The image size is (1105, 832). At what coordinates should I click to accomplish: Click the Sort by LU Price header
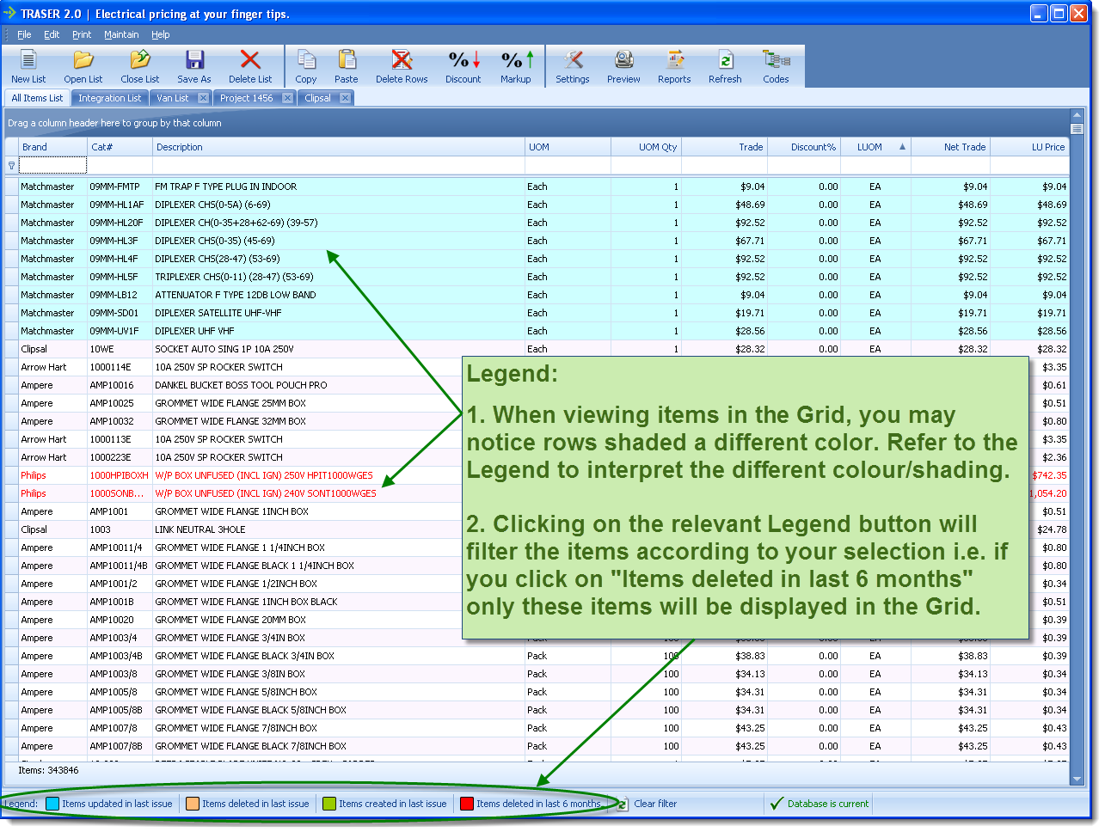(x=1030, y=147)
